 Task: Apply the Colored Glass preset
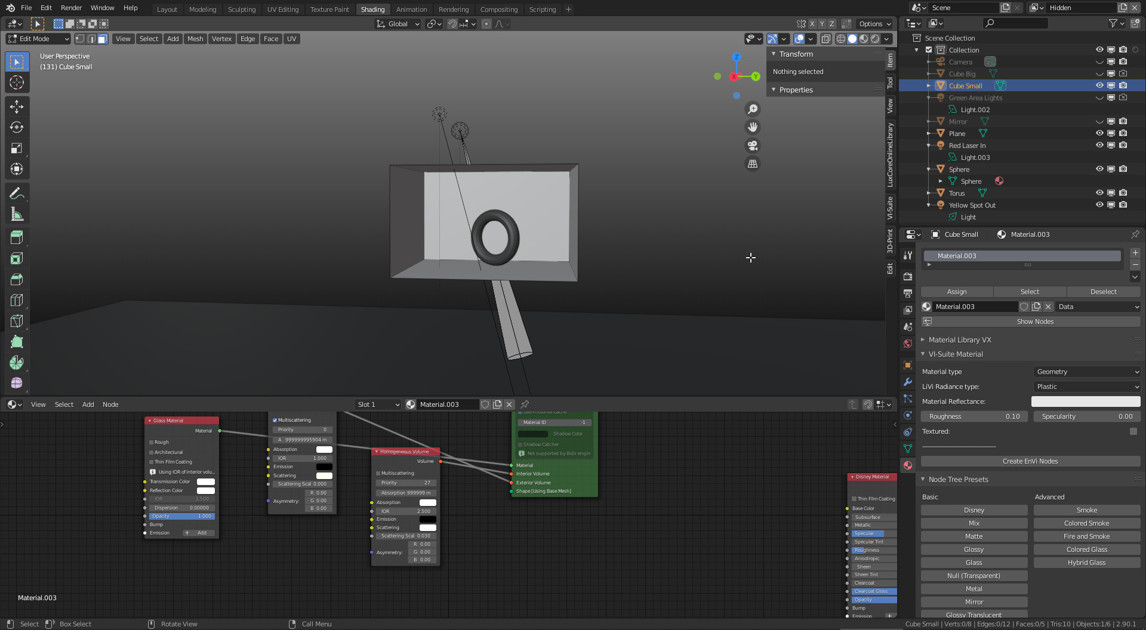[1086, 549]
